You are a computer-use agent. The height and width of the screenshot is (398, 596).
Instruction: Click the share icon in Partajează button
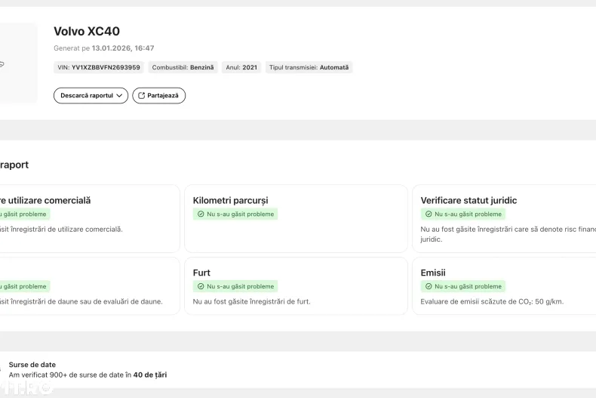coord(141,96)
